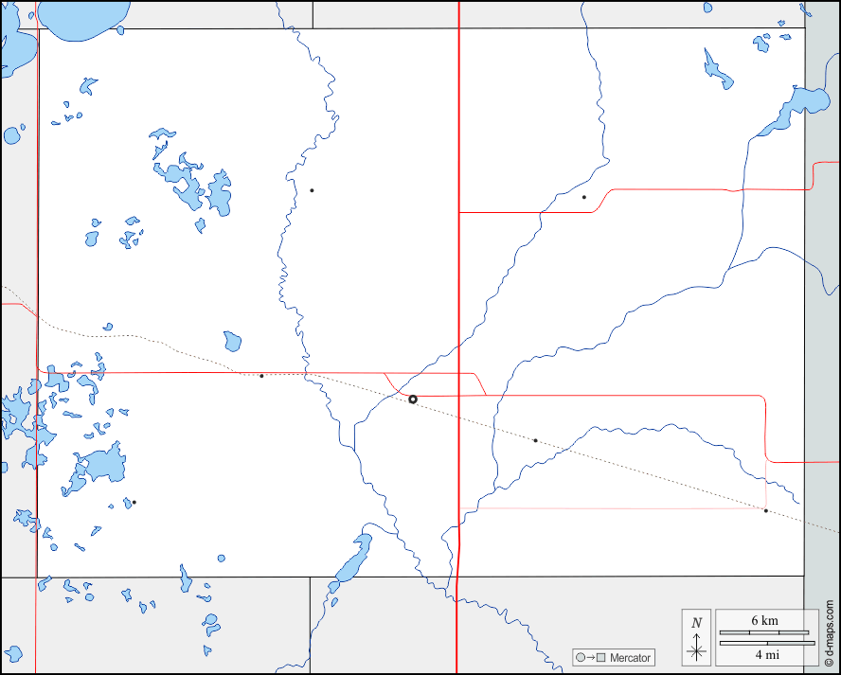The height and width of the screenshot is (675, 841).
Task: Select the square symbol beside Mercator
Action: tap(599, 658)
